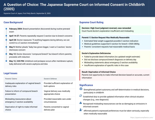Select the April 28 timeline dot
The image size is (155, 120).
[6, 40]
